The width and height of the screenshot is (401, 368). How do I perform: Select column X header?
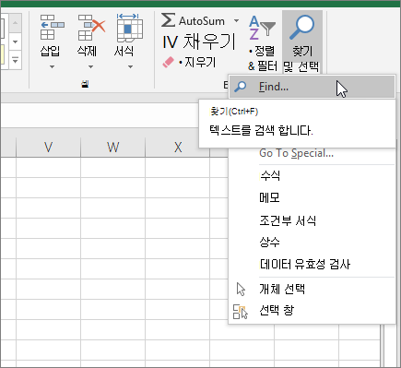point(178,147)
